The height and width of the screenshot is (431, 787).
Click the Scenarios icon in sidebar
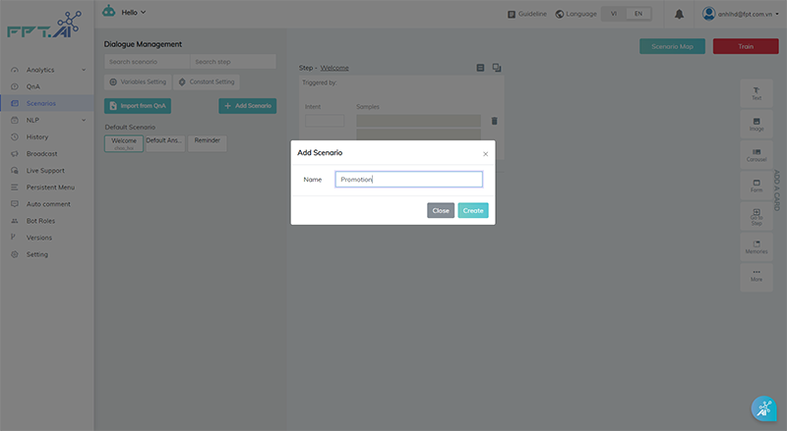point(15,103)
